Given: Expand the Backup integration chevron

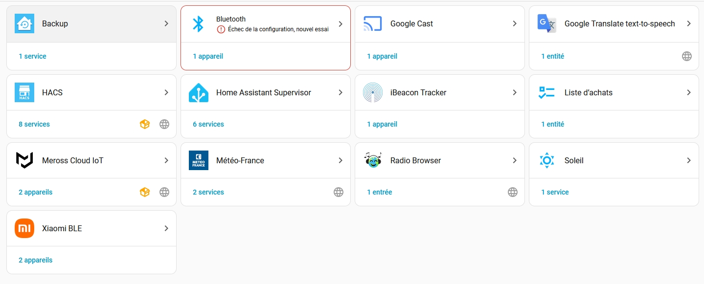Looking at the screenshot, I should pos(166,23).
